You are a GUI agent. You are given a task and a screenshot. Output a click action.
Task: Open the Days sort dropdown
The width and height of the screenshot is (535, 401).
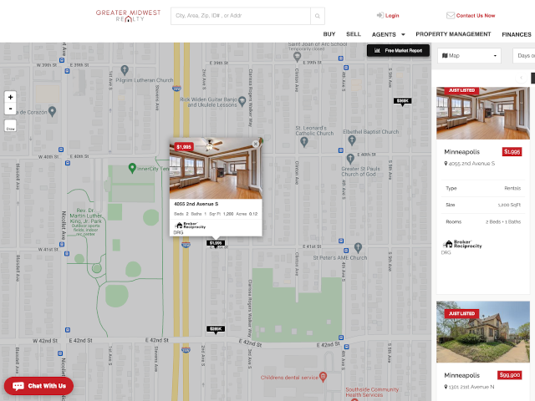[524, 56]
